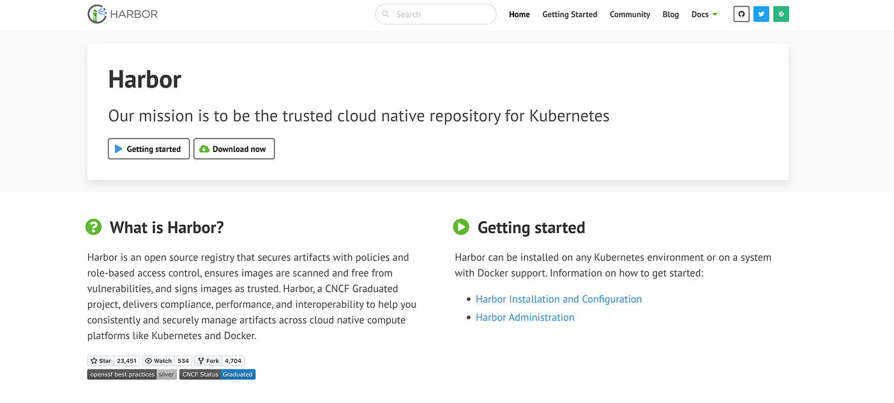Click the star count 23,451
The height and width of the screenshot is (403, 894).
[127, 361]
